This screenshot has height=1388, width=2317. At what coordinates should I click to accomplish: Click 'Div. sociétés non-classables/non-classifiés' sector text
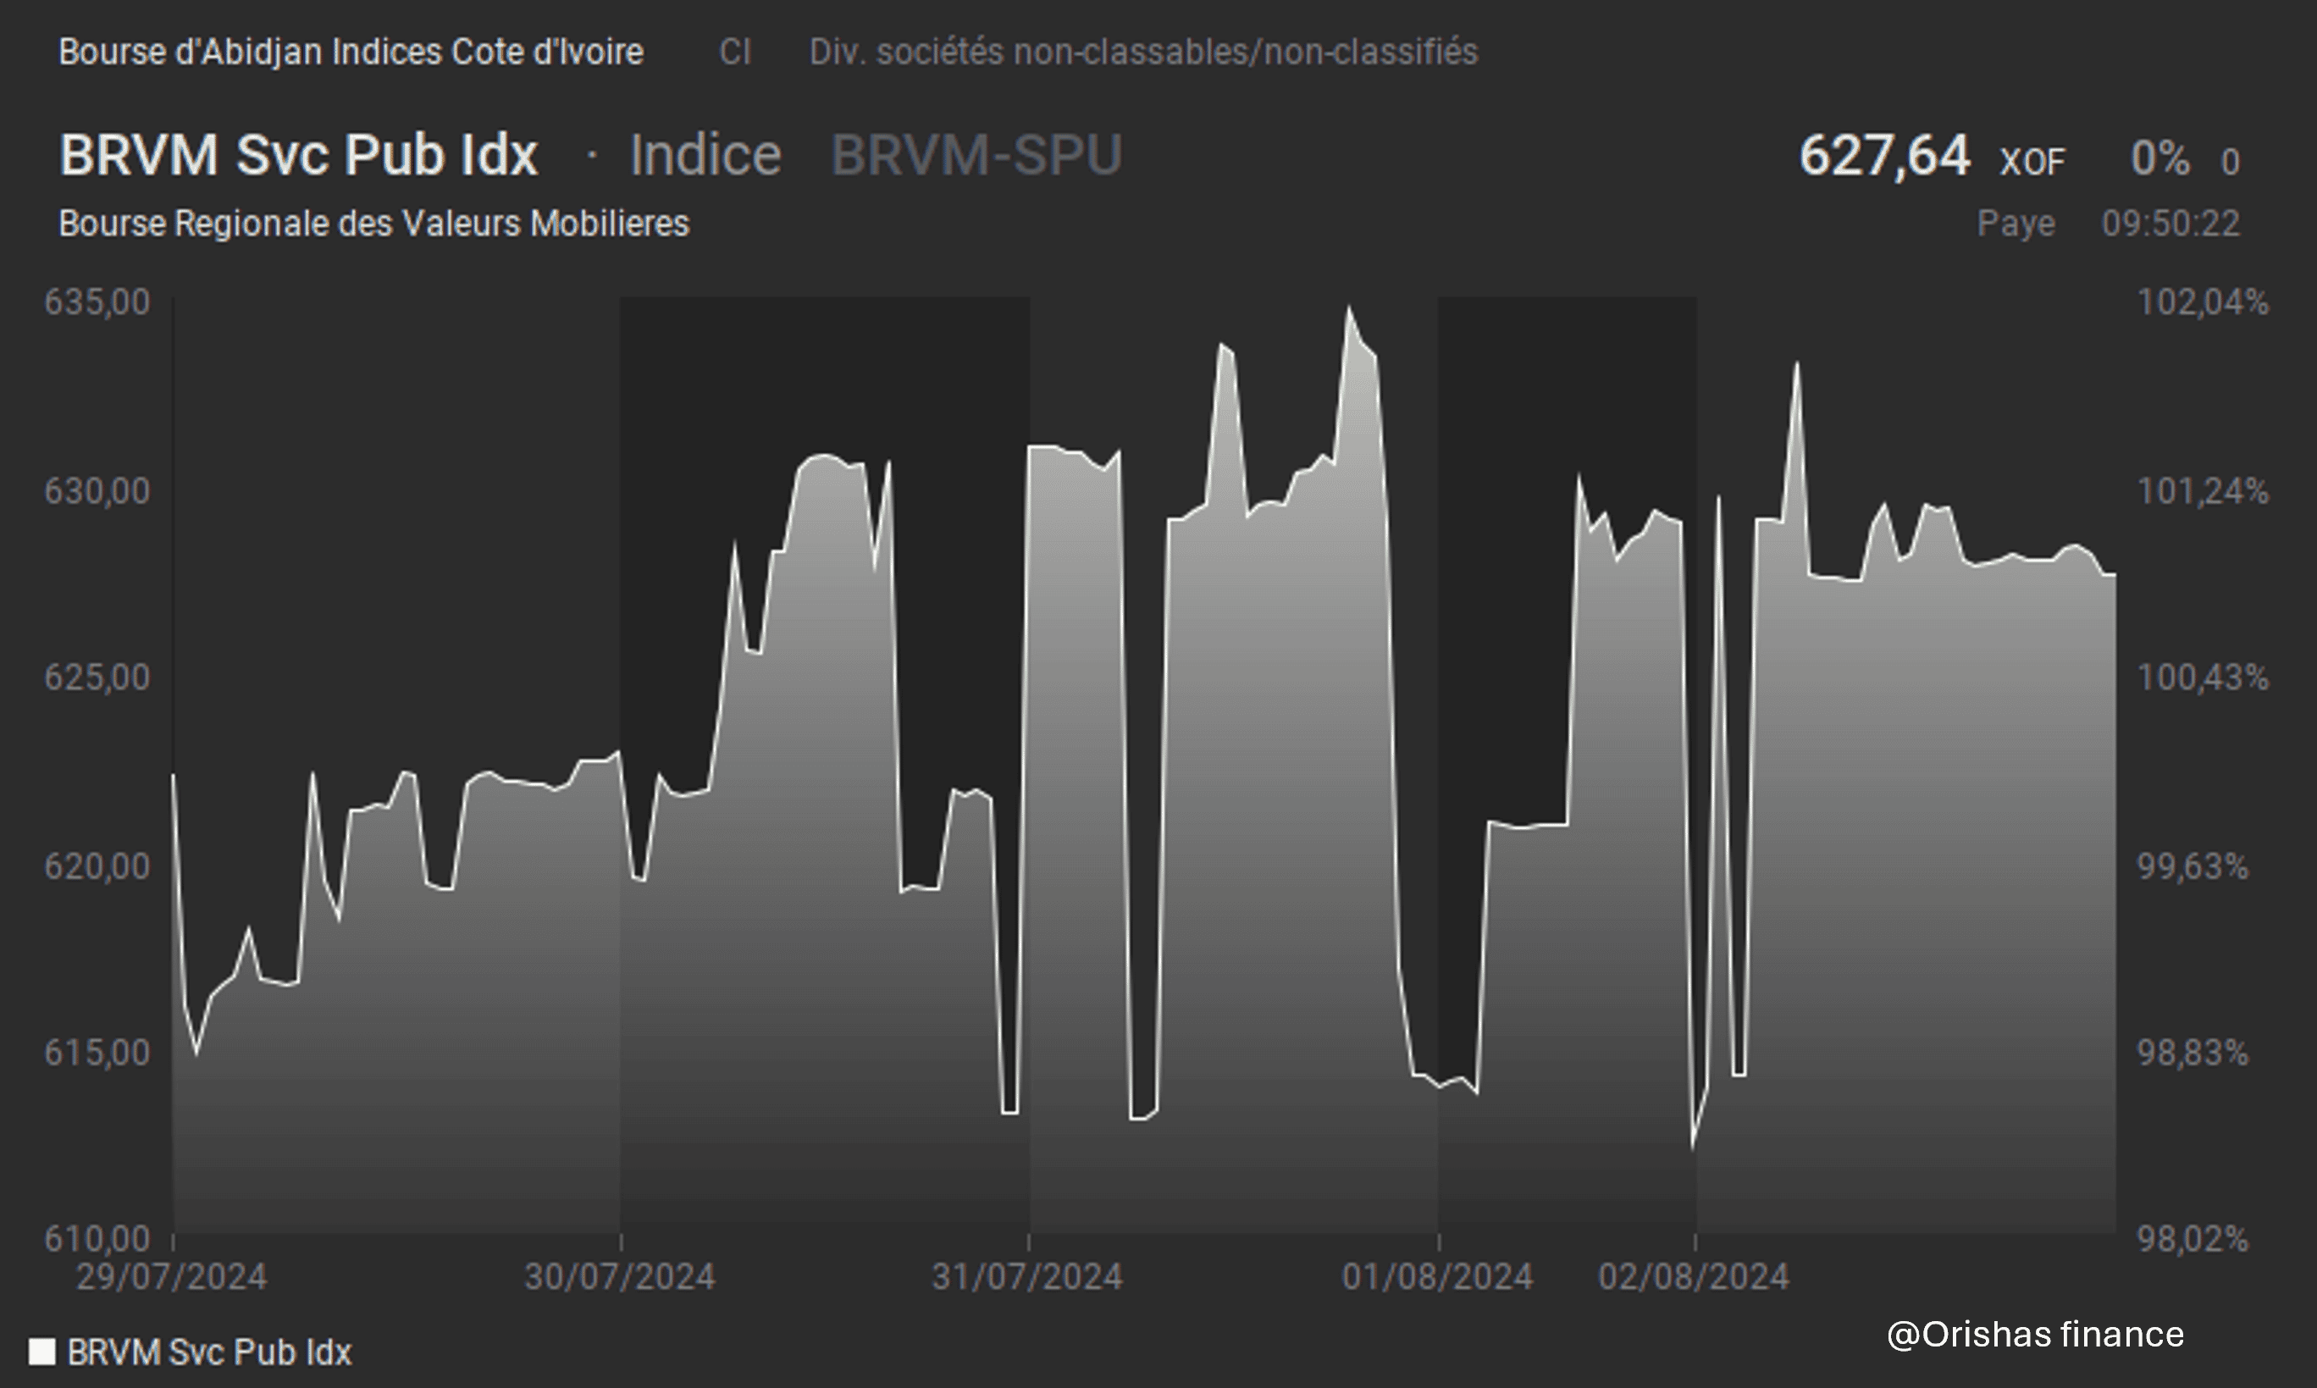(x=1143, y=53)
